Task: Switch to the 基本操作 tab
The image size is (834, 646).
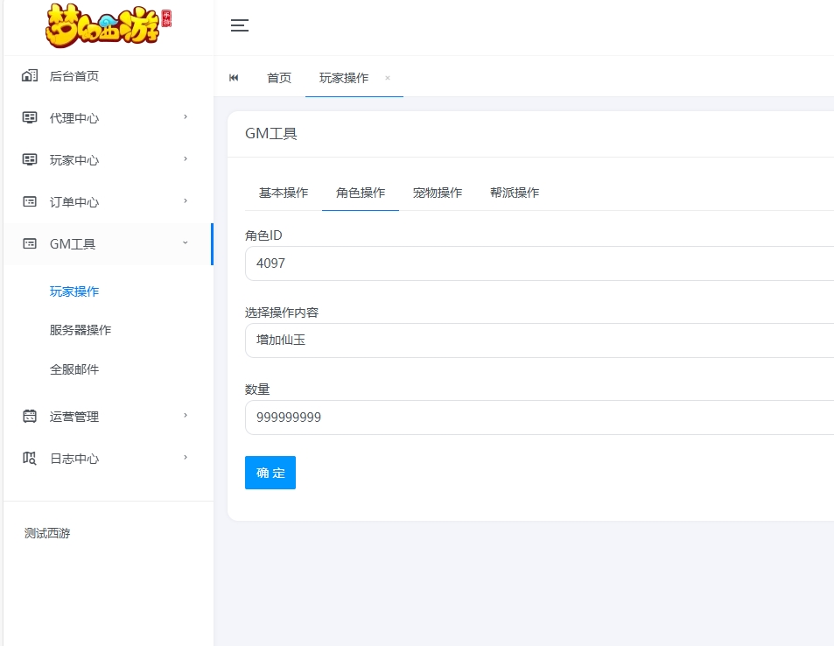Action: coord(284,193)
